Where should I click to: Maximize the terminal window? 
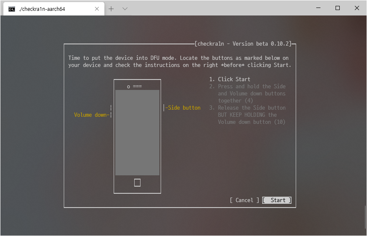(x=338, y=8)
